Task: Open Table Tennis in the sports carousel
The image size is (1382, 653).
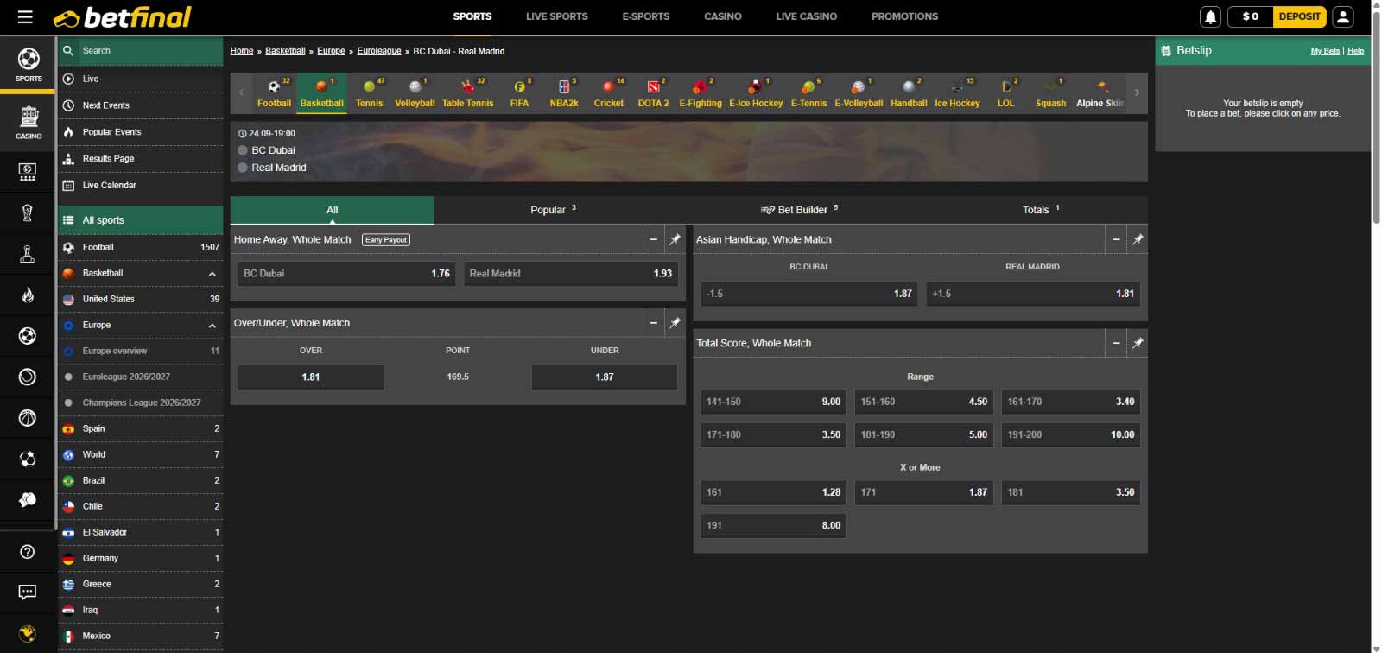Action: (468, 92)
